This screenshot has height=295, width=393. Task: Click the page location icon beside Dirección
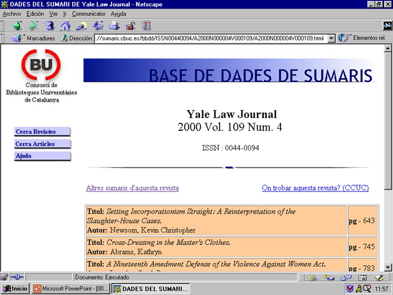(x=64, y=38)
